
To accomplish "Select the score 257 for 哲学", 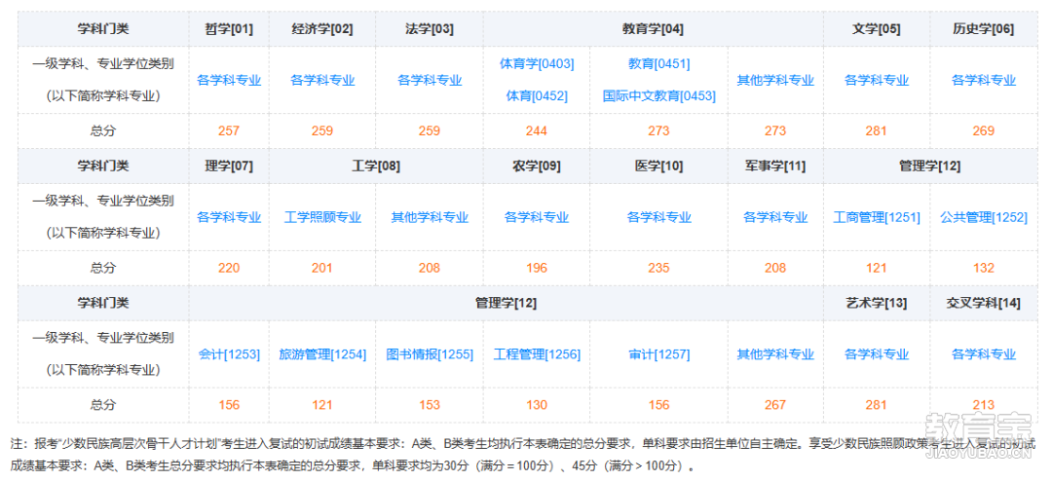I will [x=229, y=130].
